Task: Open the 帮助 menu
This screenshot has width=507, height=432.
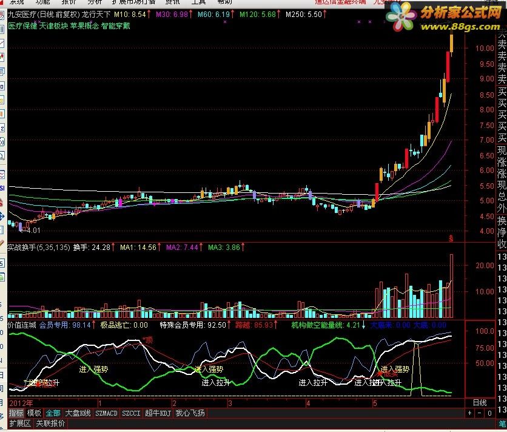Action: click(224, 2)
